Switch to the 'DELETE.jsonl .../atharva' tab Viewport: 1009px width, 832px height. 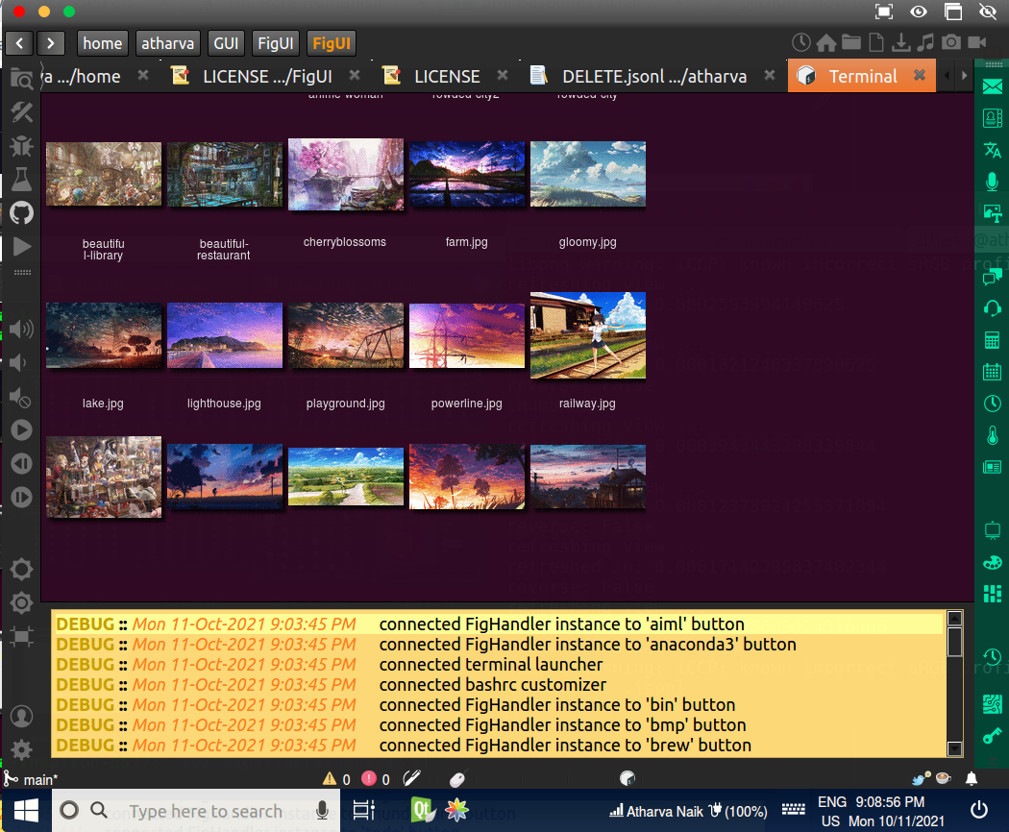(654, 77)
